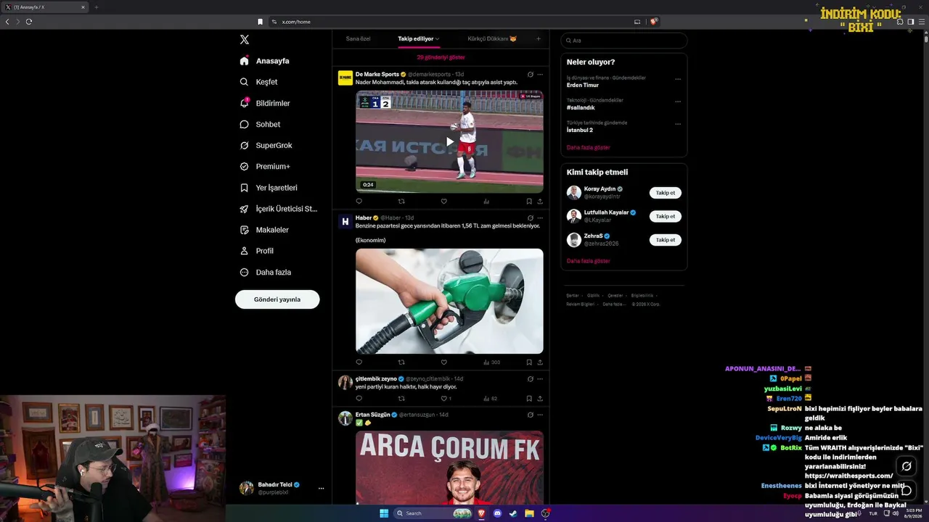This screenshot has width=929, height=522.
Task: Open Steam from the taskbar
Action: (514, 513)
